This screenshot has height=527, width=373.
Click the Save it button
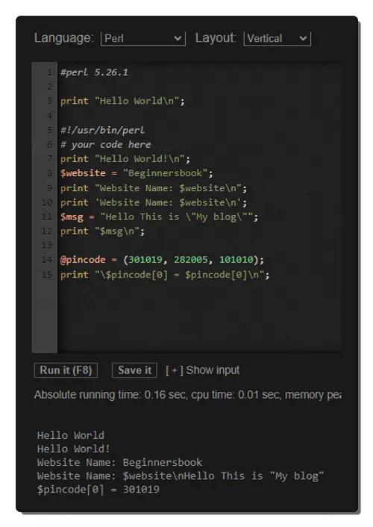coord(134,370)
